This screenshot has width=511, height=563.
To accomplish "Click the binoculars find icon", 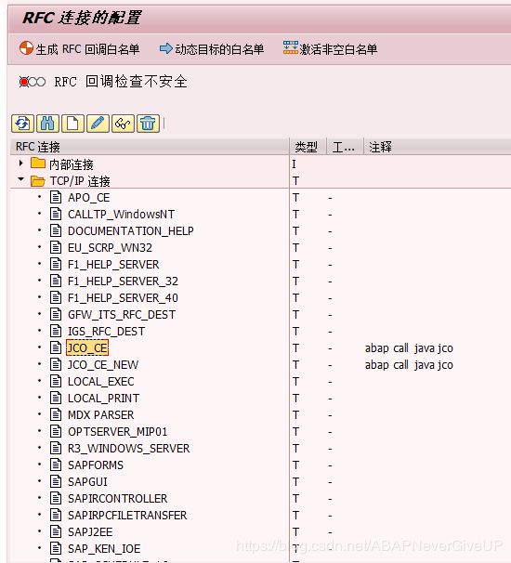I will (x=47, y=124).
